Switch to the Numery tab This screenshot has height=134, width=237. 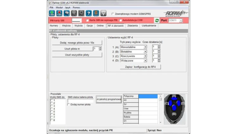54,26
